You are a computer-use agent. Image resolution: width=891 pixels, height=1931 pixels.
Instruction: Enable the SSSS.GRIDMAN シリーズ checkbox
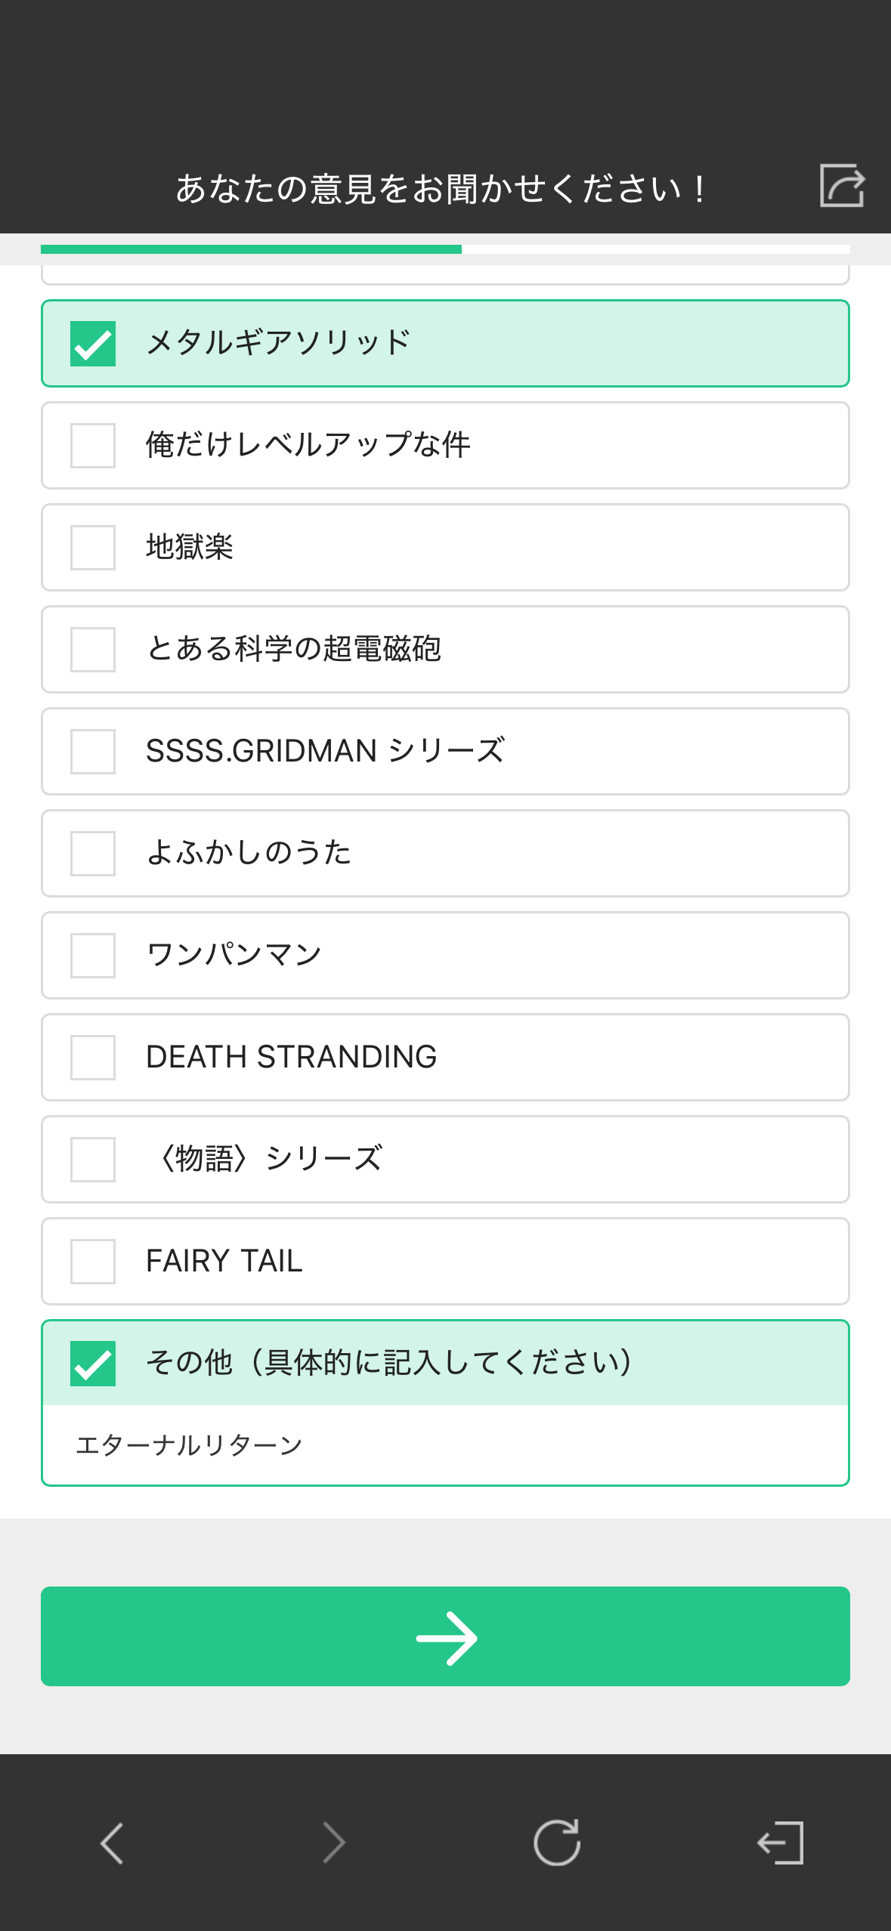93,752
